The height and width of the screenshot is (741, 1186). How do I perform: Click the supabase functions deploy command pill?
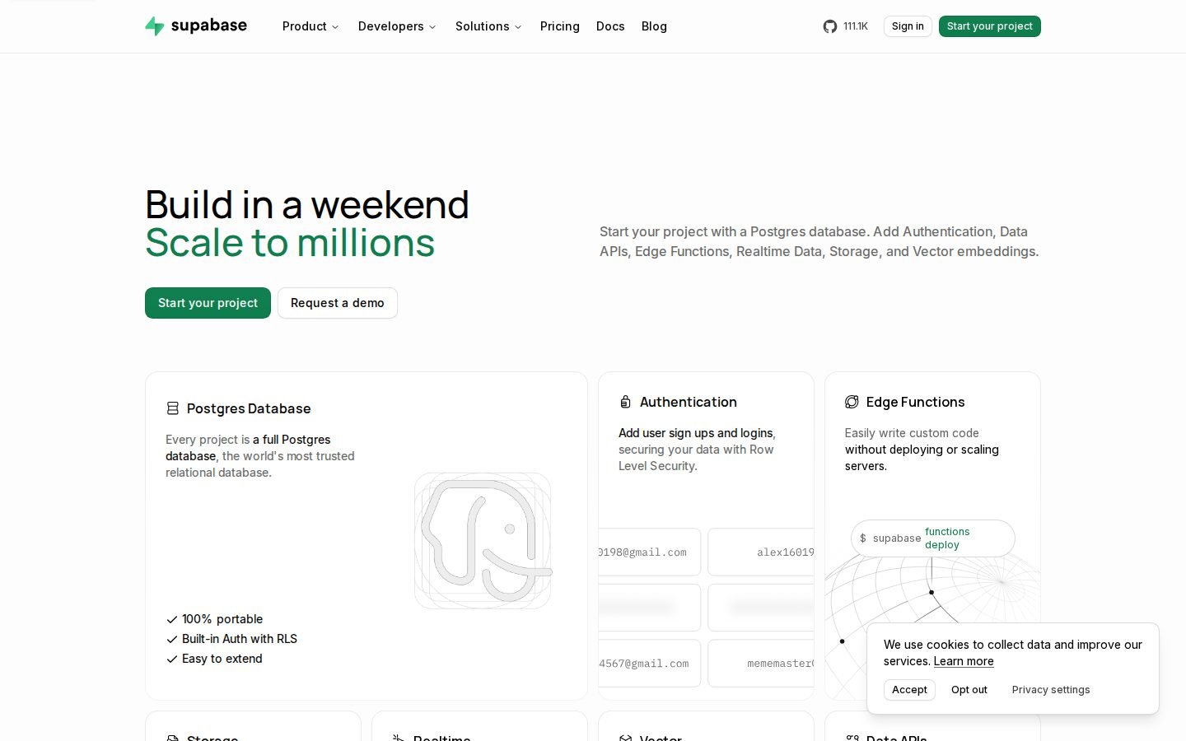coord(933,538)
